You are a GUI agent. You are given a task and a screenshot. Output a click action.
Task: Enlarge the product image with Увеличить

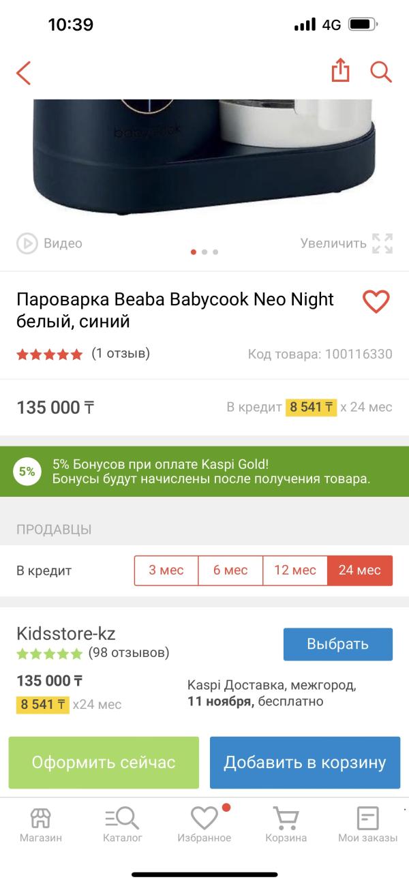click(x=346, y=243)
